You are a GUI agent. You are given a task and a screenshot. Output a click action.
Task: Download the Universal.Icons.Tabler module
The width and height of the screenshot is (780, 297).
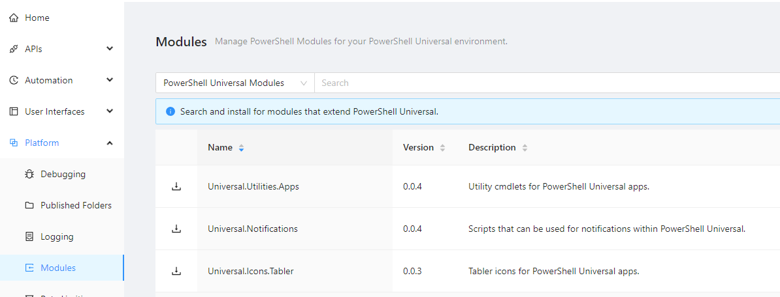coord(176,271)
